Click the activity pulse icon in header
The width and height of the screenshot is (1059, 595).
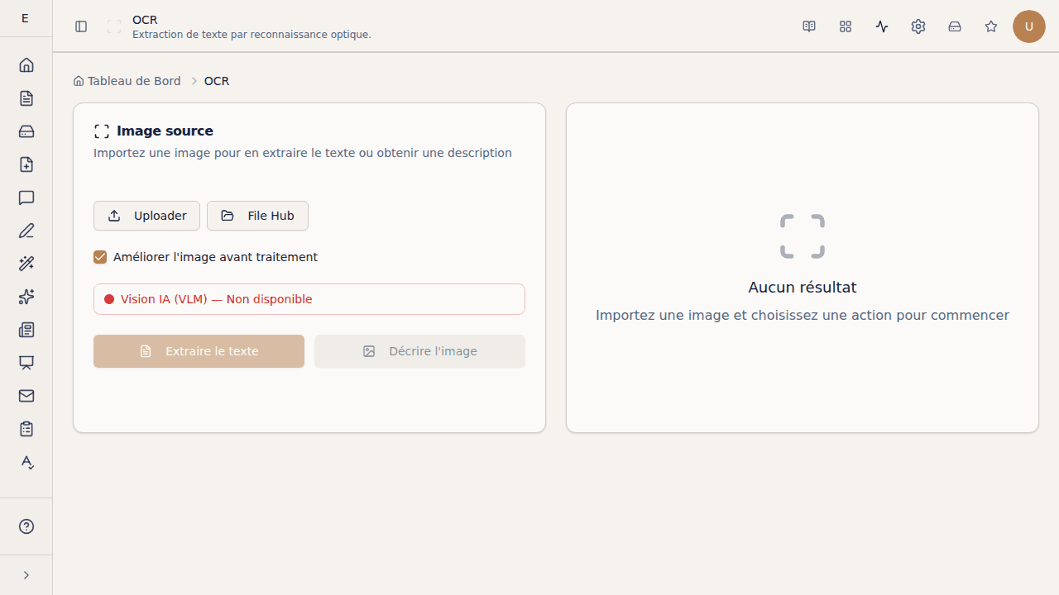tap(882, 26)
